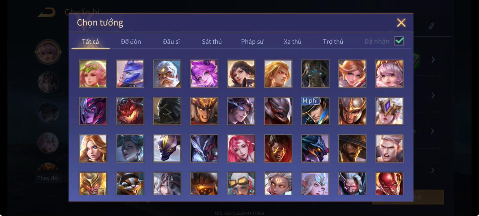Screen dimensions: 479x216
Task: Toggle the 'Đã nhận' checkbox
Action: click(x=399, y=41)
